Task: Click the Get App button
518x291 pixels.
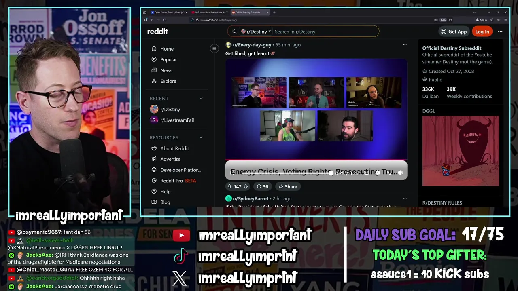Action: click(454, 32)
